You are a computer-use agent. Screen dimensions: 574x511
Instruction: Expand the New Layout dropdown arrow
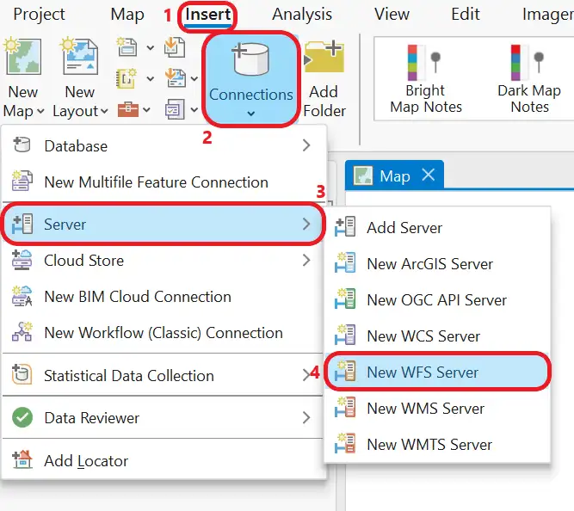[x=104, y=112]
